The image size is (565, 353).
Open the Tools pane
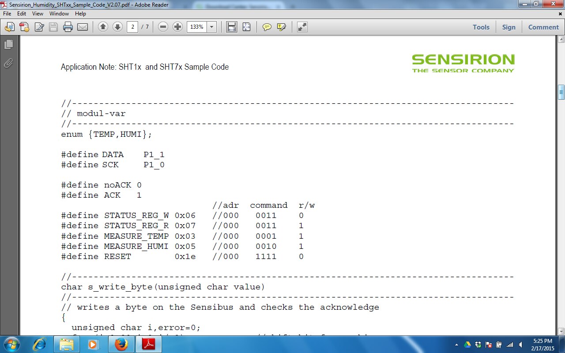pyautogui.click(x=481, y=27)
